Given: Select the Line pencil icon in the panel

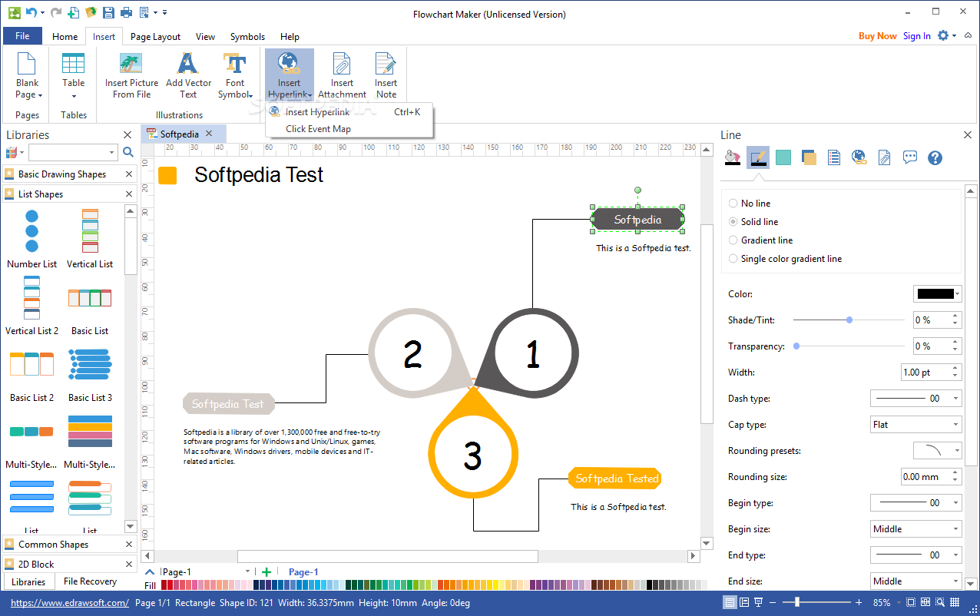Looking at the screenshot, I should (x=758, y=157).
